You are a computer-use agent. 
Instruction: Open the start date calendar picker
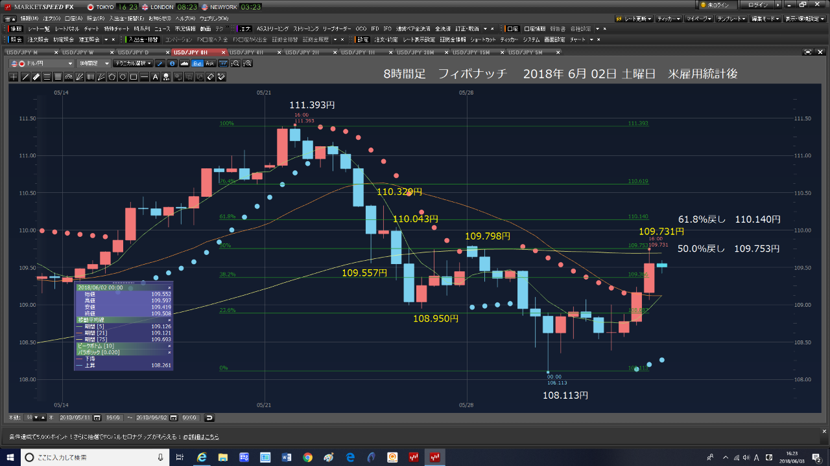point(97,417)
